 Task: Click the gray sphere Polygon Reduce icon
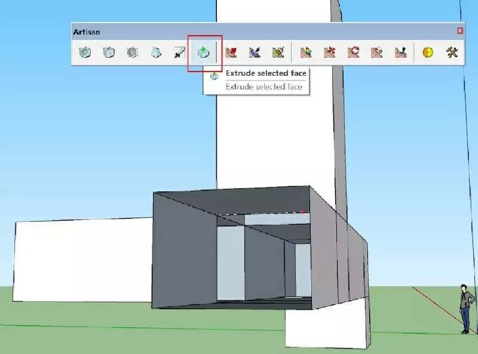(132, 52)
